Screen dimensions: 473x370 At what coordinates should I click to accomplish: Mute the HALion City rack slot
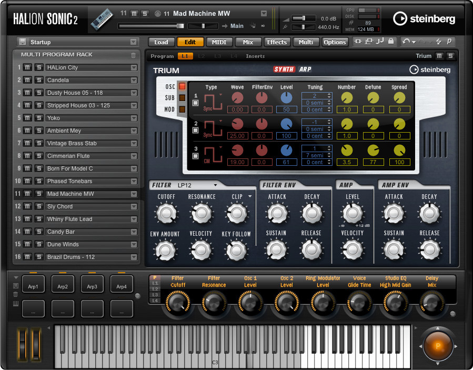28,67
